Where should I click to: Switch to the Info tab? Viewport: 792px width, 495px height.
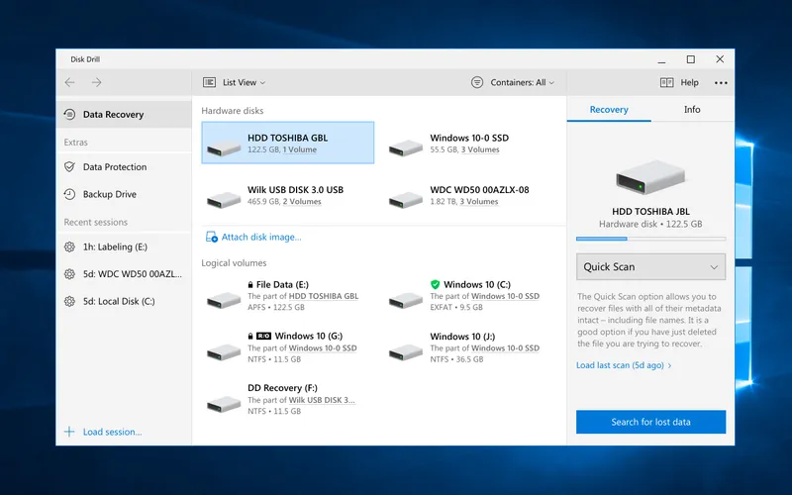coord(692,110)
